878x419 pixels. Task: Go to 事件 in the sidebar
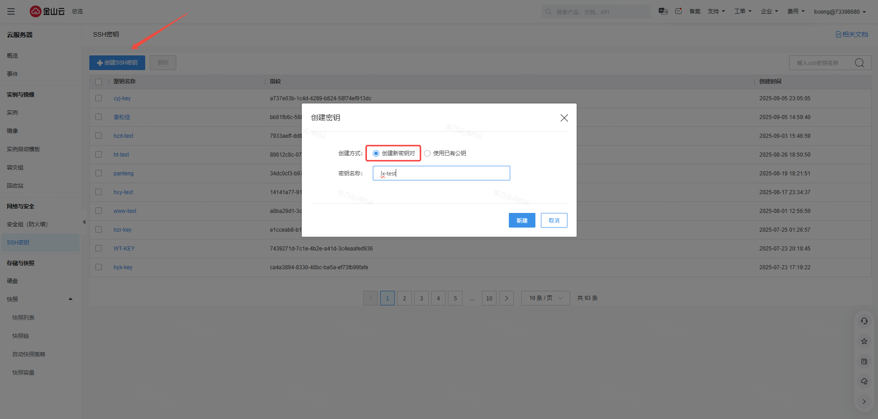tap(12, 74)
